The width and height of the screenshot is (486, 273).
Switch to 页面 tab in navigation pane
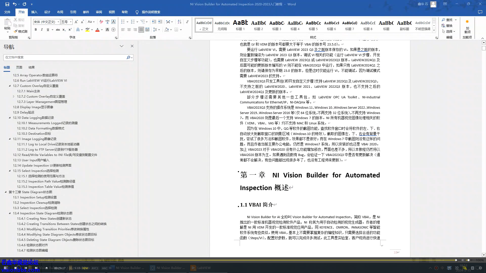tap(19, 67)
